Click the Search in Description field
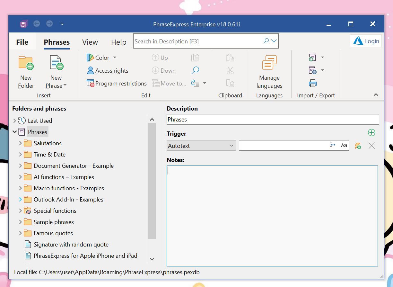 197,41
